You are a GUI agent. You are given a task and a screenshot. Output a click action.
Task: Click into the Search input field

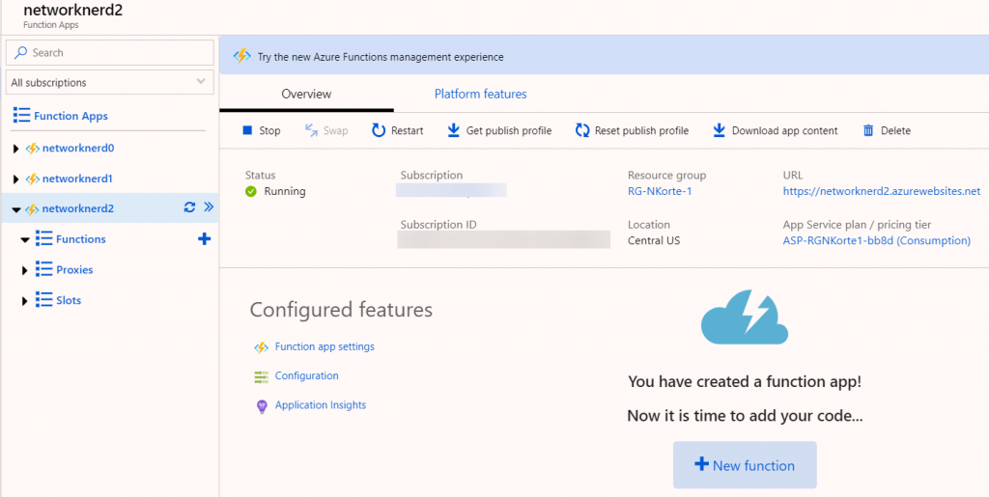(110, 53)
